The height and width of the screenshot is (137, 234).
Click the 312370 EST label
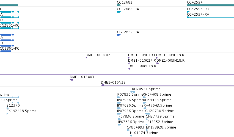pyautogui.click(x=13, y=105)
